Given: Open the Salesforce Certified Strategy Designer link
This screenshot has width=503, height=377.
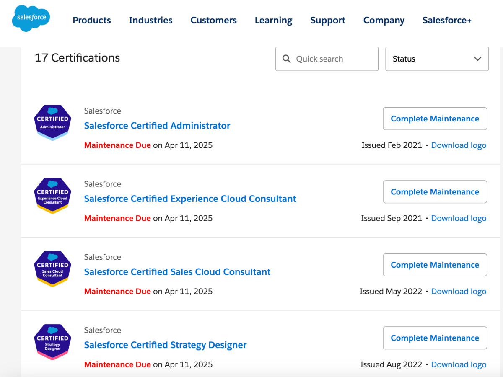Looking at the screenshot, I should pos(165,345).
